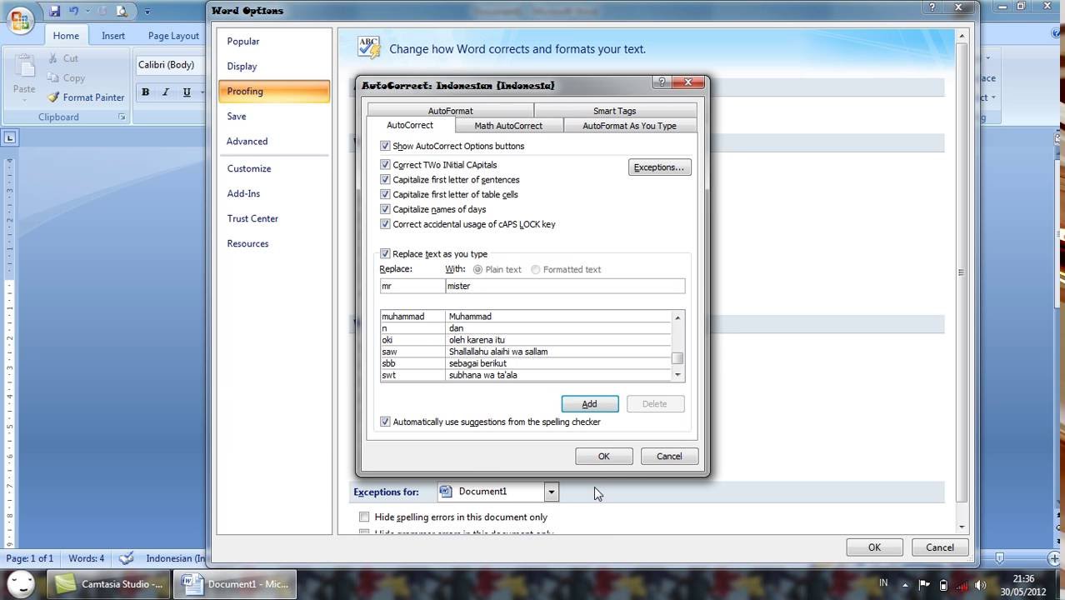Image resolution: width=1065 pixels, height=600 pixels.
Task: Click OK in the Word Options dialog
Action: point(874,547)
